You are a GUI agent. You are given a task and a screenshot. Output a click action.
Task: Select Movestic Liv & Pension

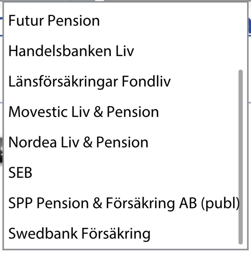pos(83,112)
